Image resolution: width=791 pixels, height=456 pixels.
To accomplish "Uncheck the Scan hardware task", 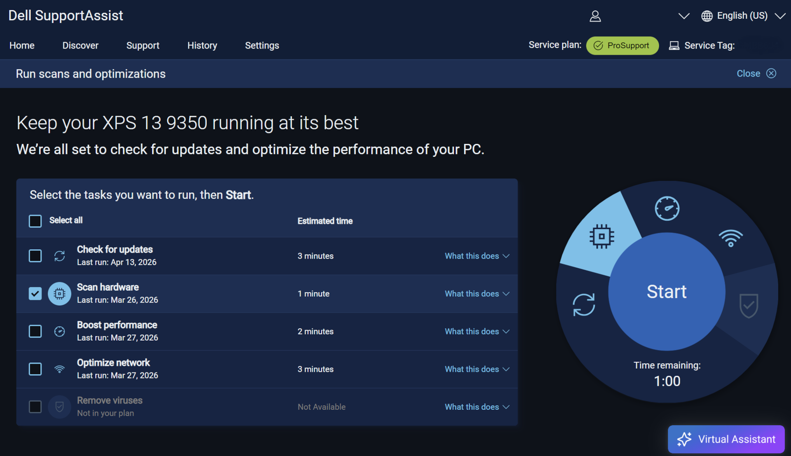I will point(35,293).
